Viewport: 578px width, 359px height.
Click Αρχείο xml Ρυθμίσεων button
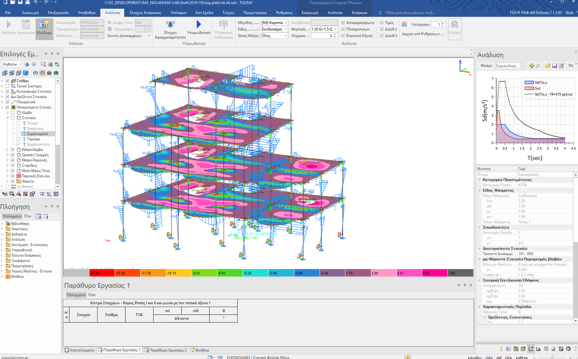click(x=422, y=34)
